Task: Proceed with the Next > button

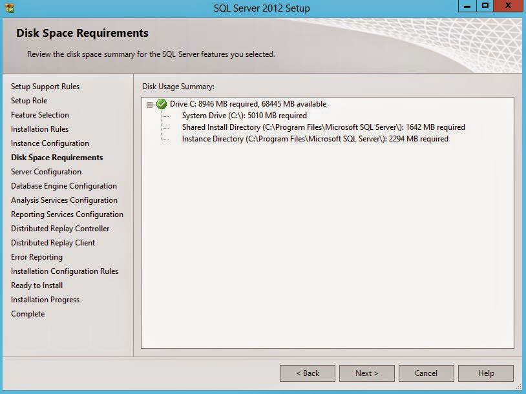Action: click(366, 373)
